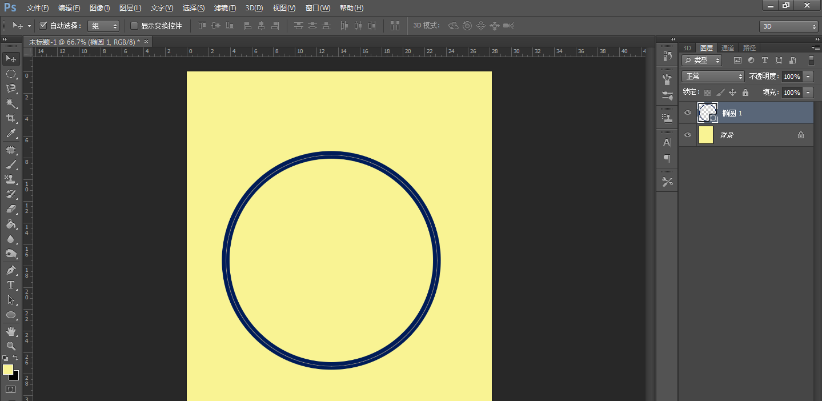The width and height of the screenshot is (822, 401).
Task: Select the Eraser tool
Action: pos(11,209)
